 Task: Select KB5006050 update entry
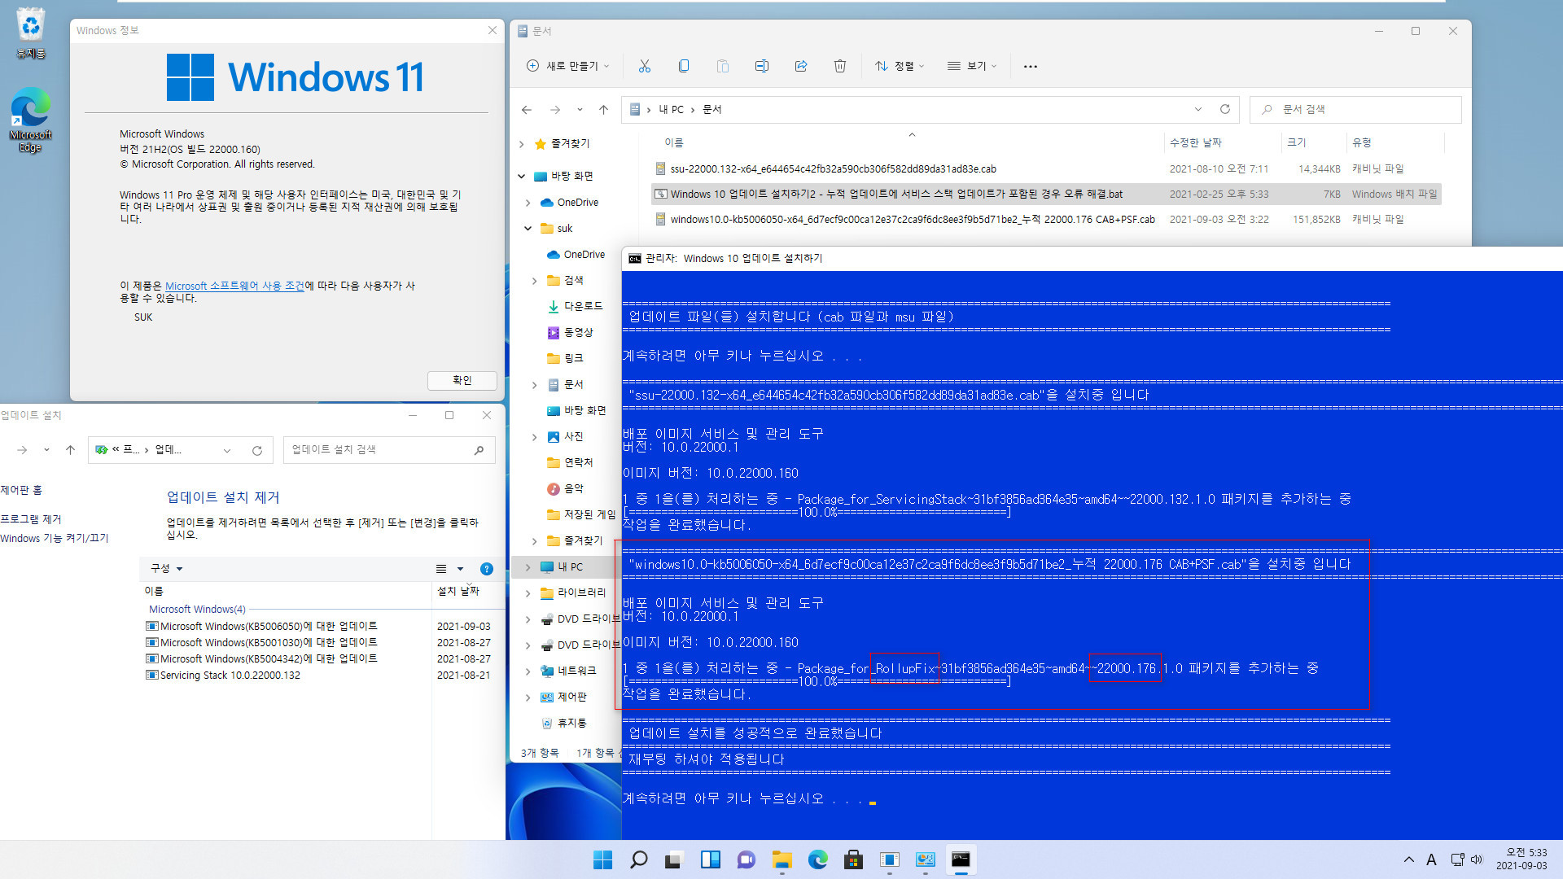269,626
